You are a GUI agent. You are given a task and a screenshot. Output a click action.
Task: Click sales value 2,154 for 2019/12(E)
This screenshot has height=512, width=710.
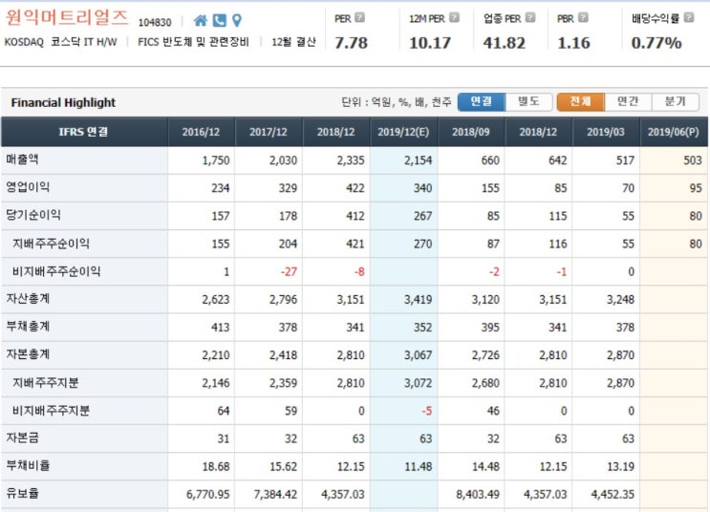[x=418, y=160]
